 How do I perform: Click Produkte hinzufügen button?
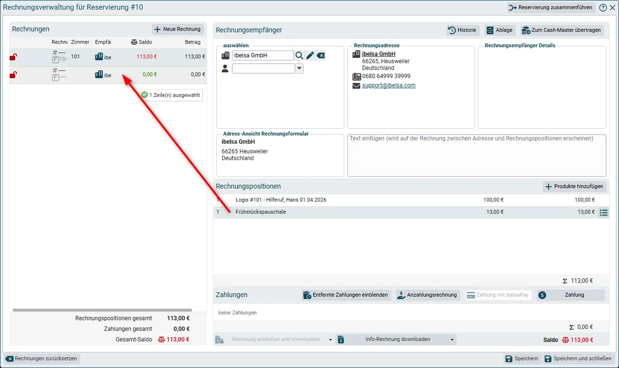(575, 187)
